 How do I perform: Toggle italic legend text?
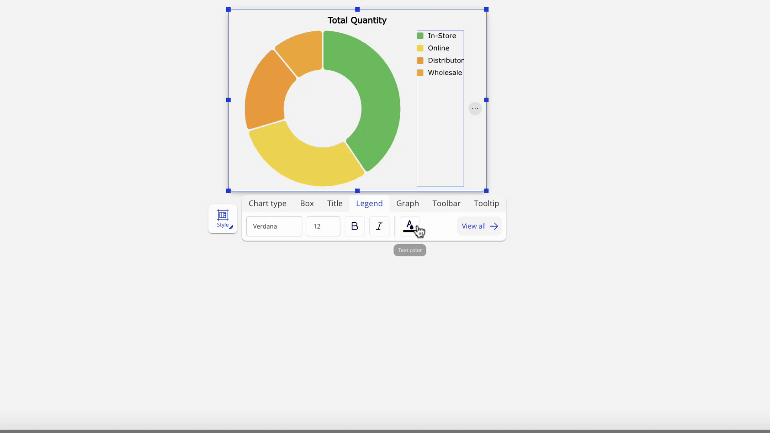[x=379, y=226]
